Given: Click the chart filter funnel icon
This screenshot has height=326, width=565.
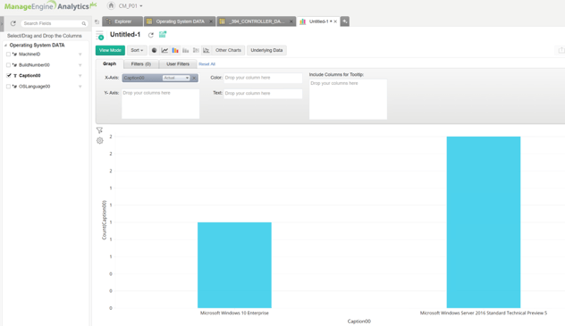Looking at the screenshot, I should tap(99, 130).
